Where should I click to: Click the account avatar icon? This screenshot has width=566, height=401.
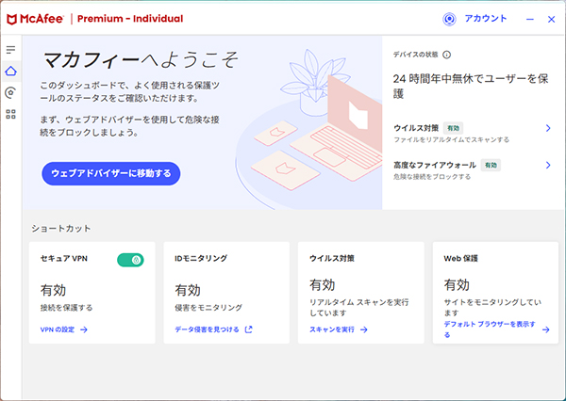(x=449, y=19)
